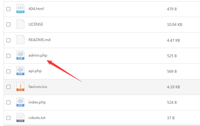Click the TXT icon for robots.txt
The height and width of the screenshot is (126, 200).
[20, 117]
